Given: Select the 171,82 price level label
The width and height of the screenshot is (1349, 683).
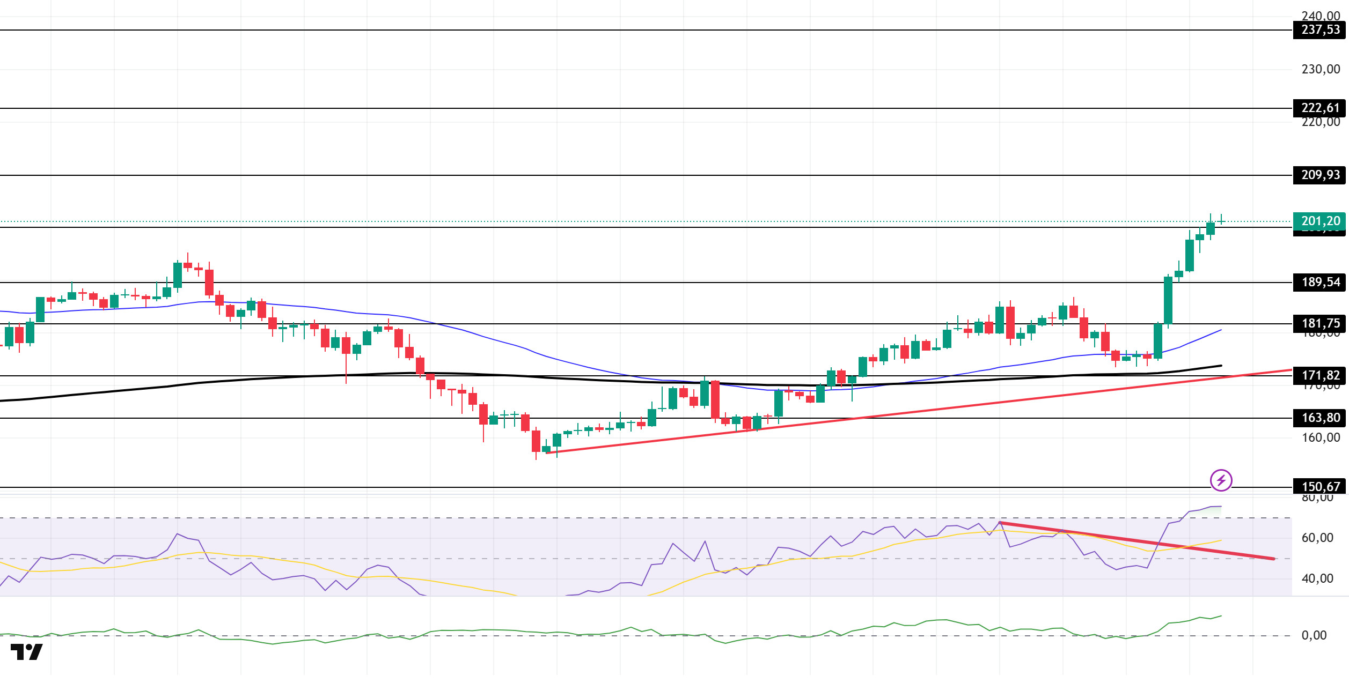Looking at the screenshot, I should coord(1319,376).
